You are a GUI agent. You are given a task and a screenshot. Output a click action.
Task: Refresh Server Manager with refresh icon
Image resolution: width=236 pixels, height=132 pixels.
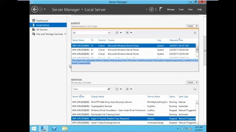[152, 10]
